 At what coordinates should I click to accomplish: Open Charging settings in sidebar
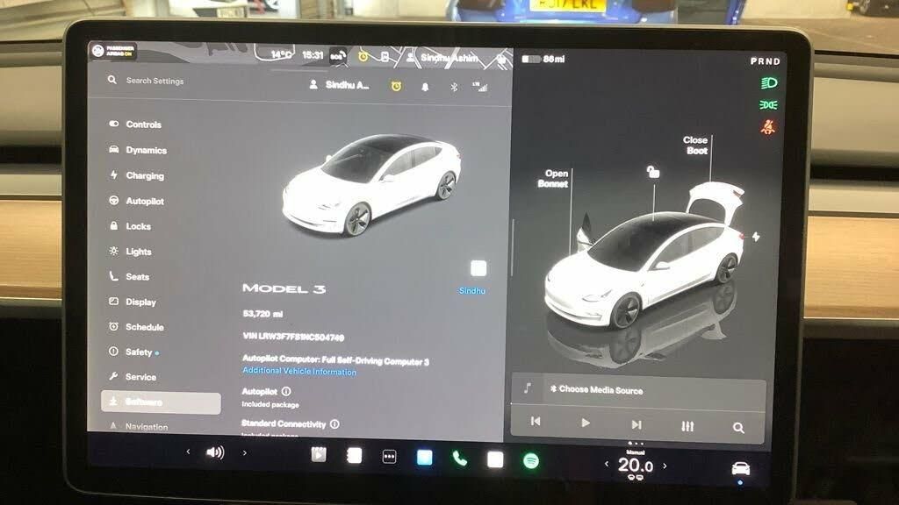pos(136,175)
